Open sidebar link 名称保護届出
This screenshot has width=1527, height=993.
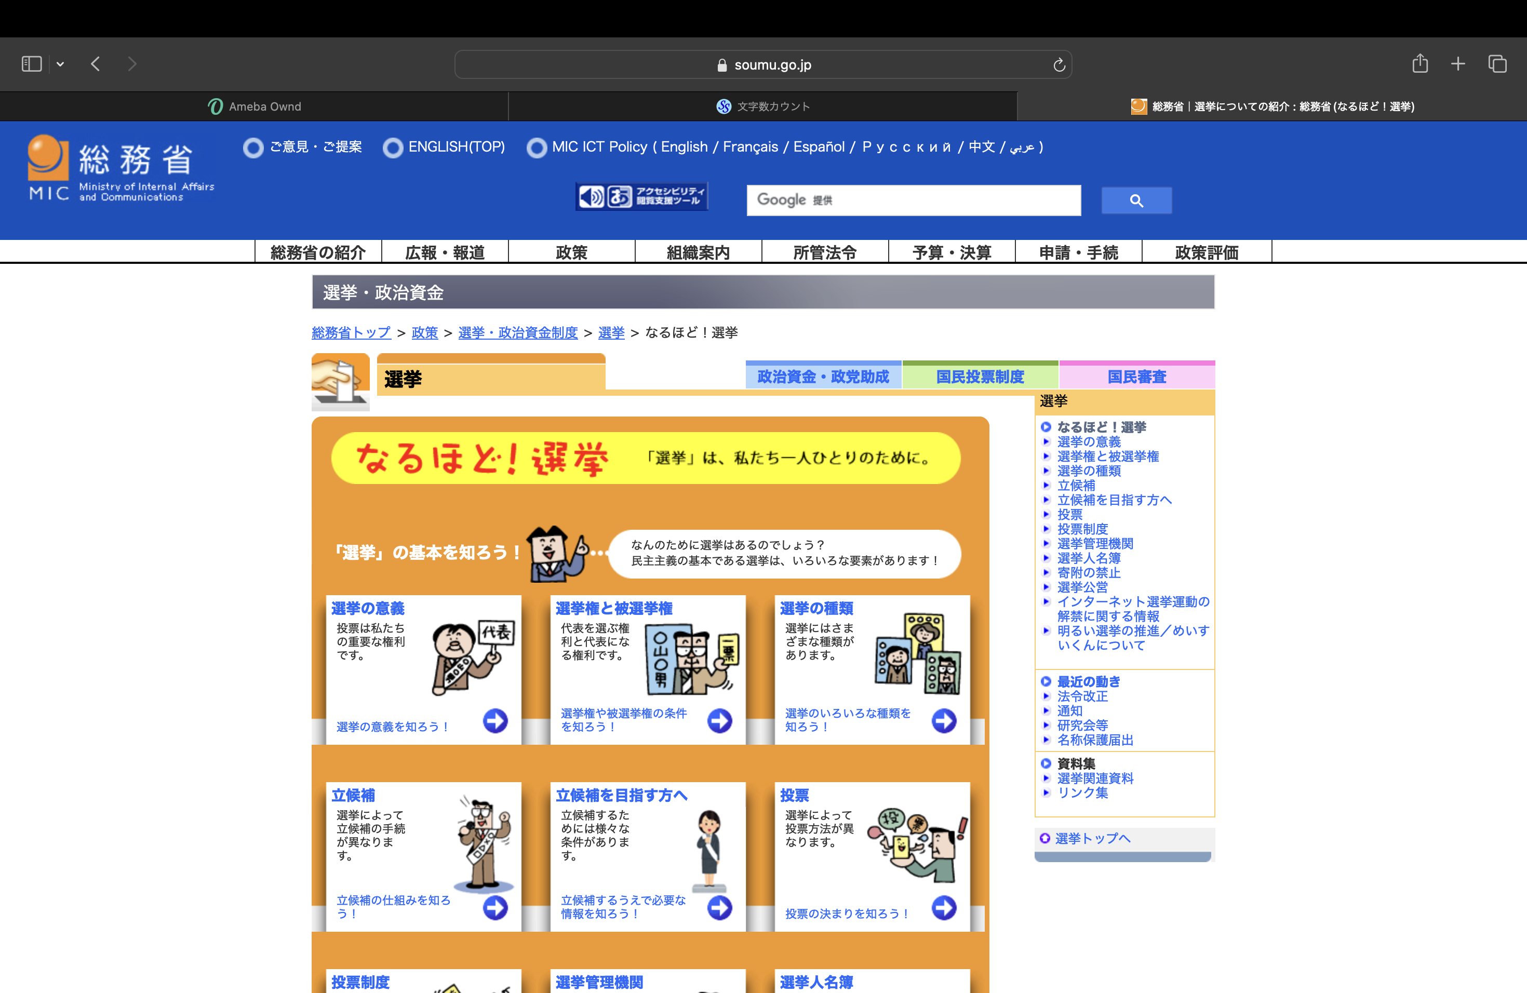tap(1095, 740)
